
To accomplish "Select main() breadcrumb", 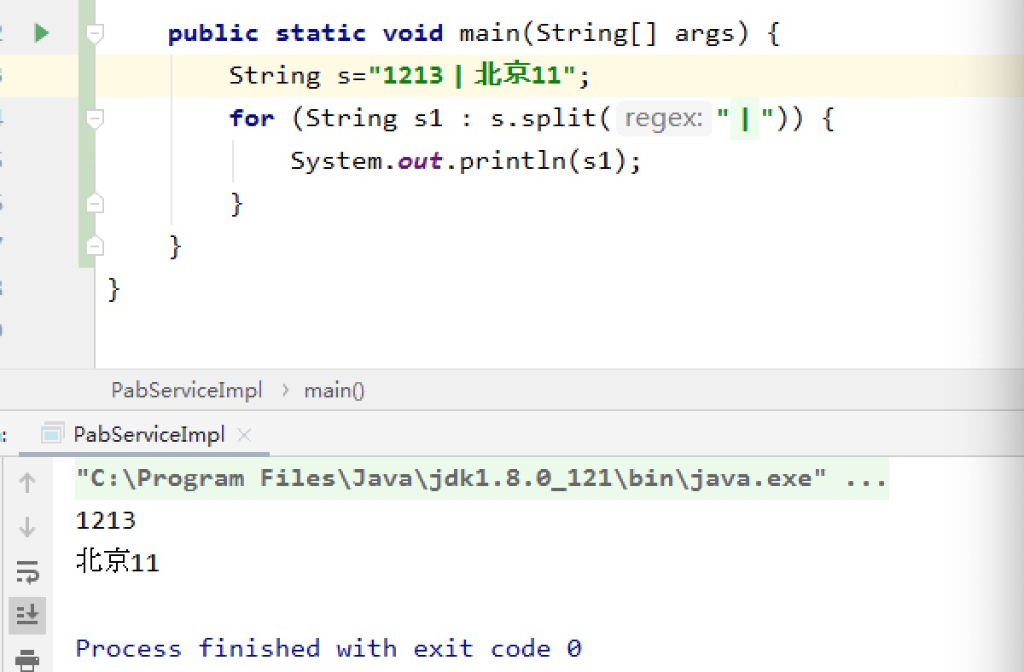I will click(335, 391).
